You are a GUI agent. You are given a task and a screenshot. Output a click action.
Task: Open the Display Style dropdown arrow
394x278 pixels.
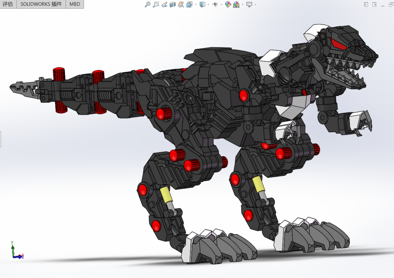click(x=209, y=4)
